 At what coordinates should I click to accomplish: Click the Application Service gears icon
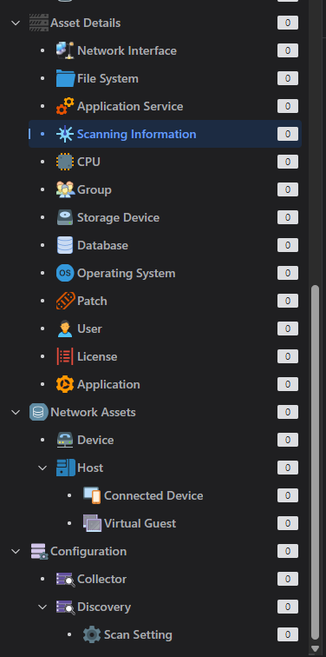pyautogui.click(x=65, y=106)
